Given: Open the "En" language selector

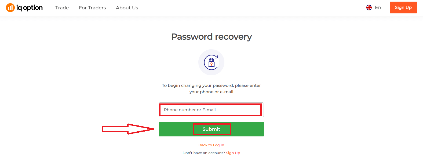Looking at the screenshot, I should [x=378, y=8].
